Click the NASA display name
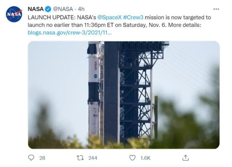232x167 pixels. [35, 9]
